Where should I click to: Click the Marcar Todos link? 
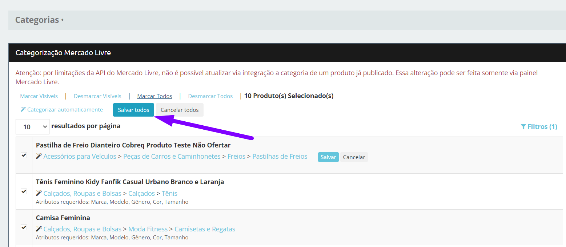154,96
